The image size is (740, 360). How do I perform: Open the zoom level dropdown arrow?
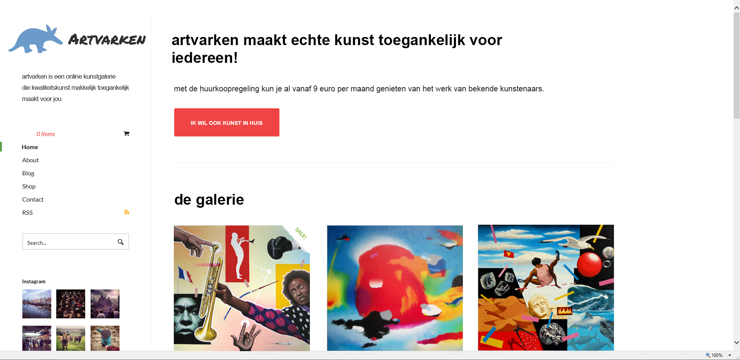pos(730,355)
